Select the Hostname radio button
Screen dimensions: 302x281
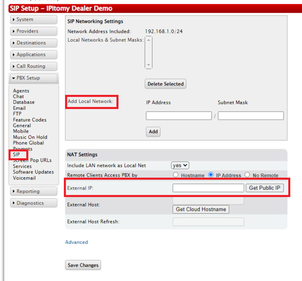(176, 175)
